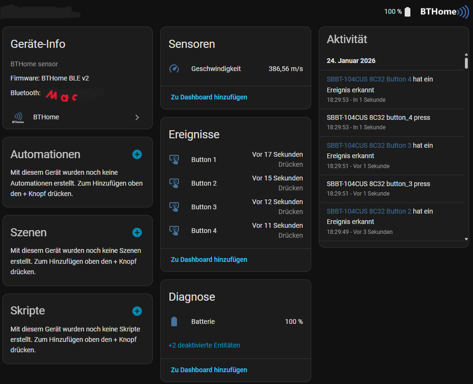The height and width of the screenshot is (384, 473).
Task: Open SBBT-104CUS 8C32 Button 3 activity link
Action: click(x=369, y=145)
